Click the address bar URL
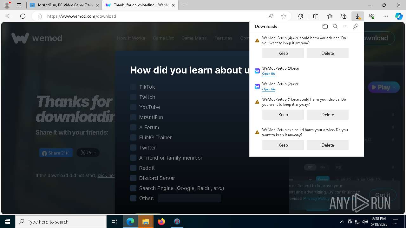The height and width of the screenshot is (228, 406). [82, 16]
